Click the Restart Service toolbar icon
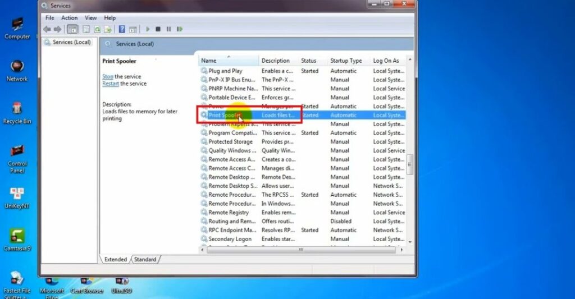This screenshot has width=575, height=299. coord(179,29)
